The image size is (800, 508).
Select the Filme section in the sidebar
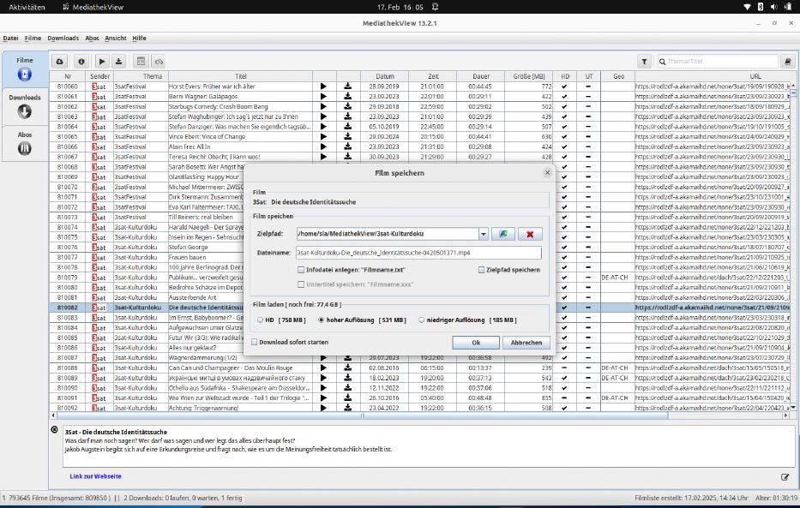(x=24, y=67)
